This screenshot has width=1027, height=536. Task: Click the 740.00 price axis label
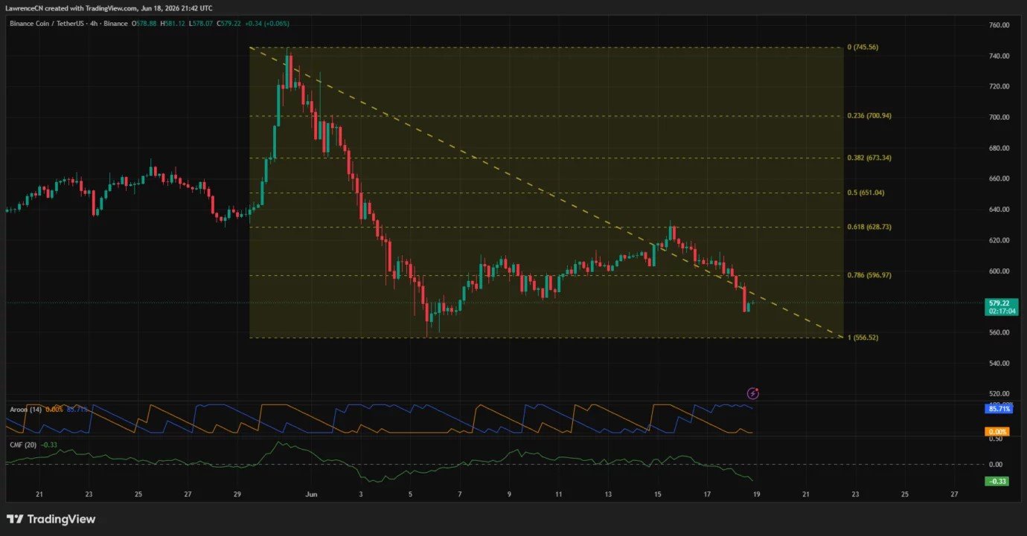998,56
